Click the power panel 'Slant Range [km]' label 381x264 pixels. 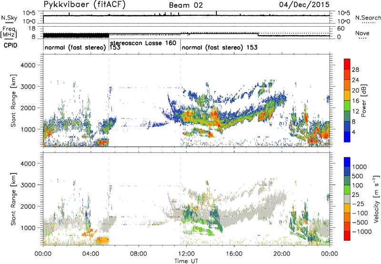13,101
